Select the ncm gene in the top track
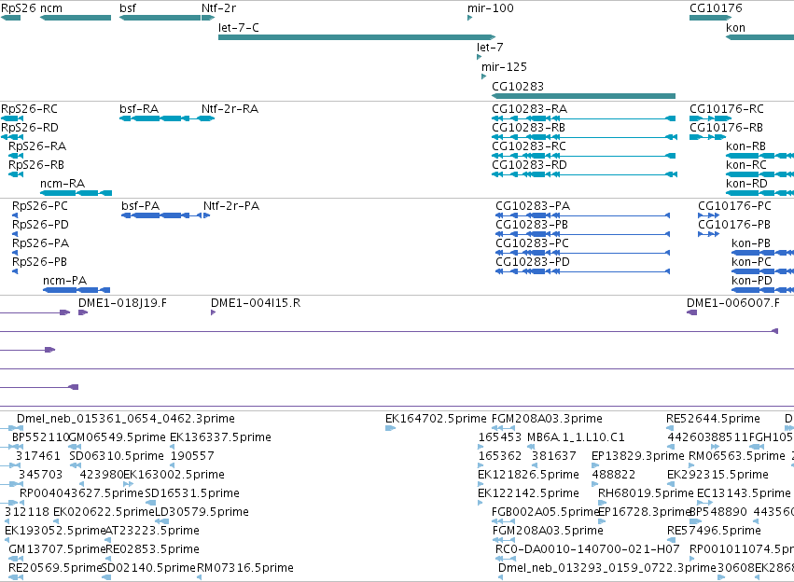794x582 pixels. click(x=76, y=18)
